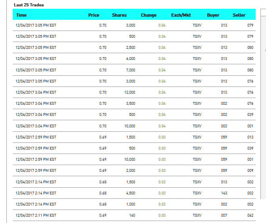Select the 4,500 shares trade cell
The image size is (266, 223).
[x=129, y=193]
